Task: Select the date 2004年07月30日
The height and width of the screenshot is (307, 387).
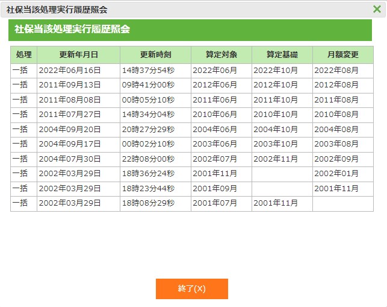Action: (70, 159)
